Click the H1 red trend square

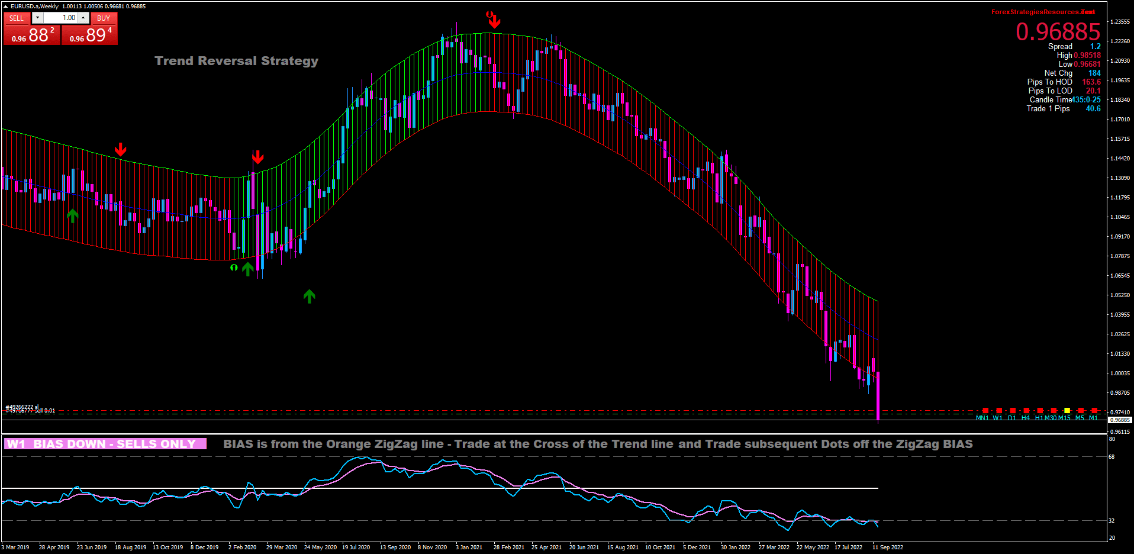coord(1040,410)
